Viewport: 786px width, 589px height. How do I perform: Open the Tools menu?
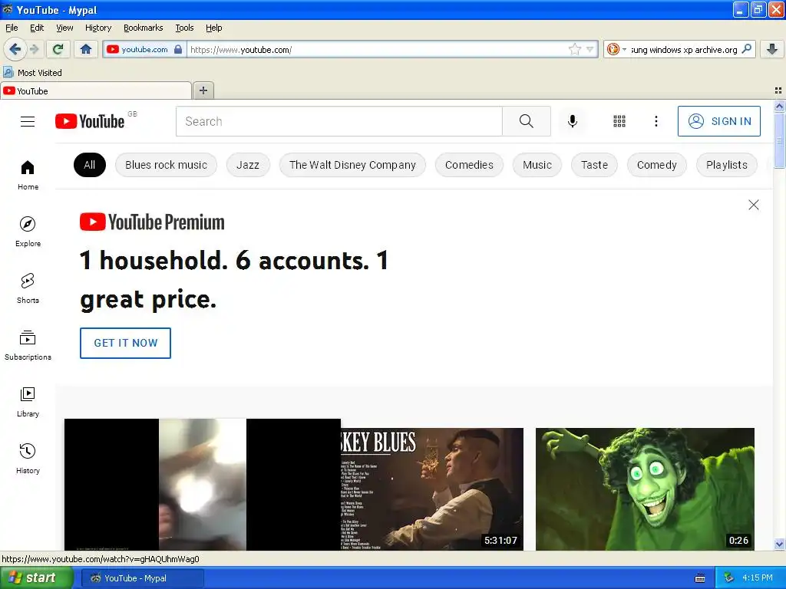click(184, 28)
